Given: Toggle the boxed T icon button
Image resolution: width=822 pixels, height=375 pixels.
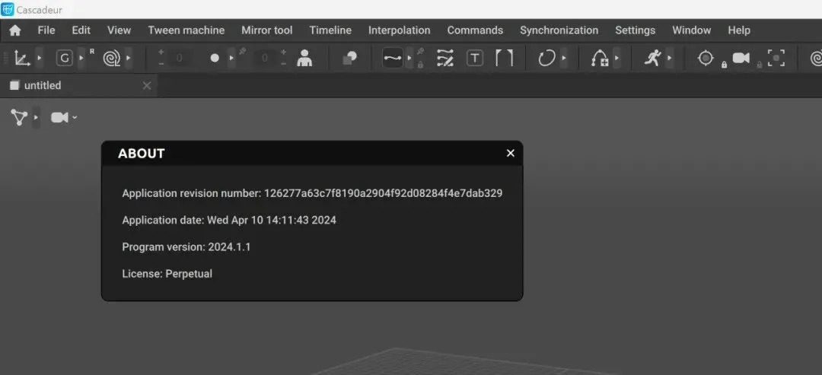Looking at the screenshot, I should tap(474, 58).
